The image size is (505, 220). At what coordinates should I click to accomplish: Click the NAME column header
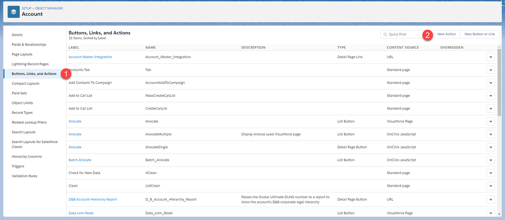click(150, 47)
